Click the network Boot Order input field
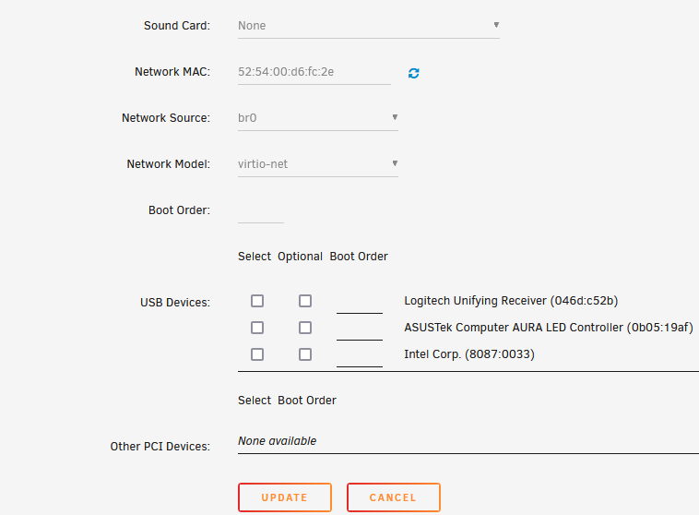699x515 pixels. coord(261,210)
